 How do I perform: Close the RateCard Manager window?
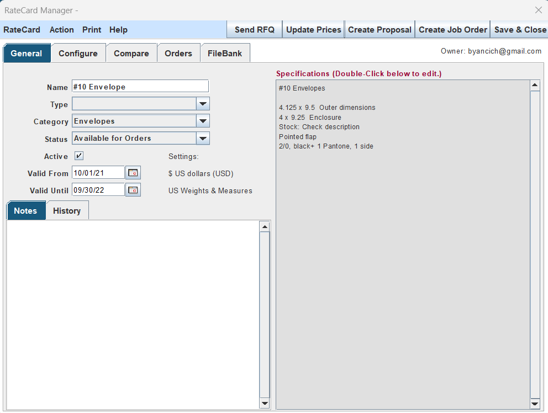(x=538, y=10)
